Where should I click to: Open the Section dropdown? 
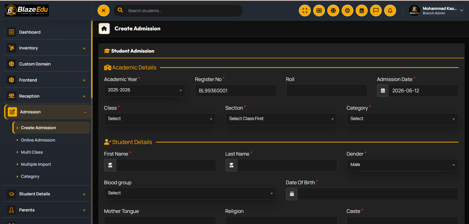pos(281,119)
